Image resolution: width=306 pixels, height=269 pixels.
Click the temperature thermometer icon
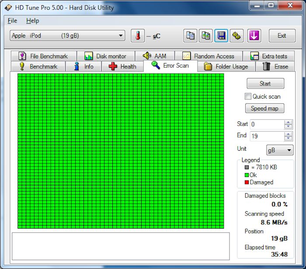[138, 35]
